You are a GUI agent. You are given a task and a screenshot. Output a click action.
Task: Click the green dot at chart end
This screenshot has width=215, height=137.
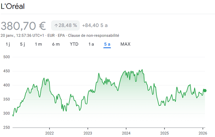click(x=205, y=91)
